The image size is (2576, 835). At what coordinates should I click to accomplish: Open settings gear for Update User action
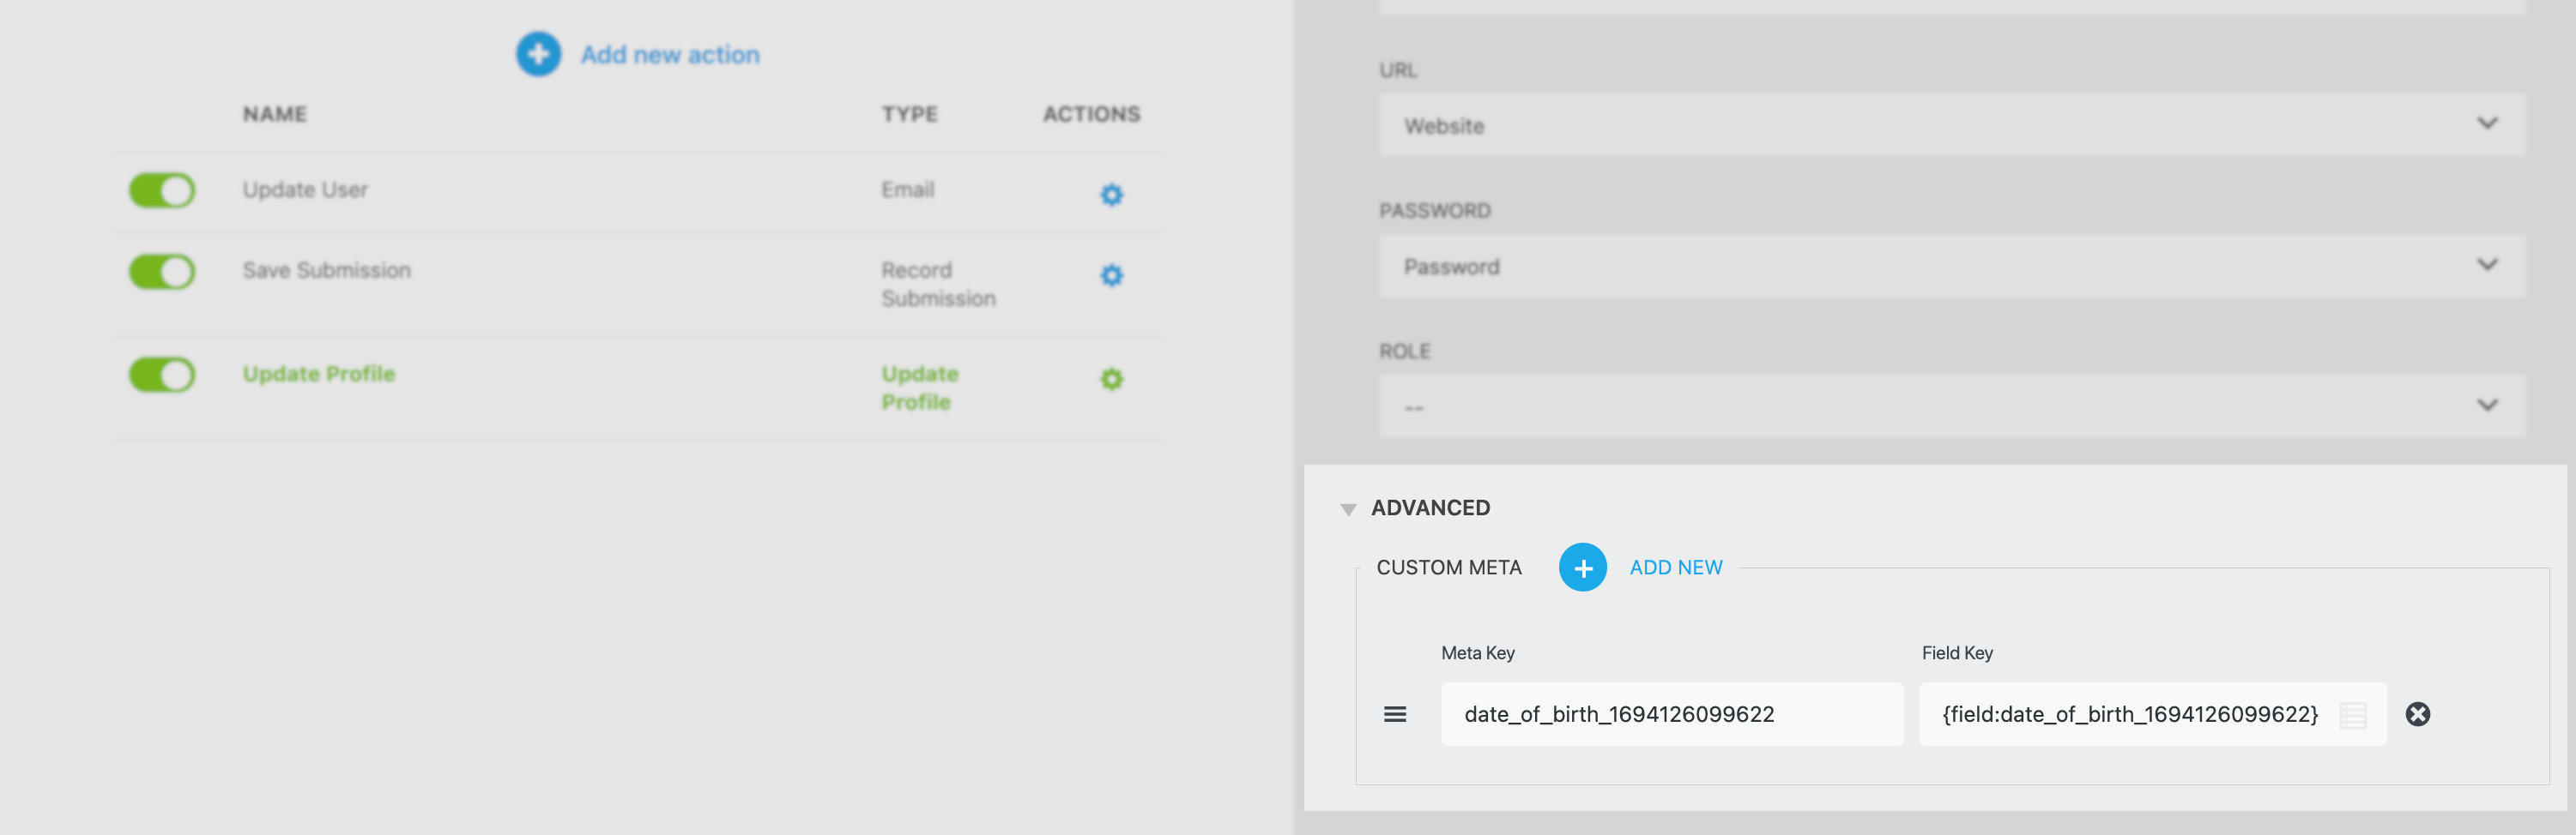tap(1111, 194)
